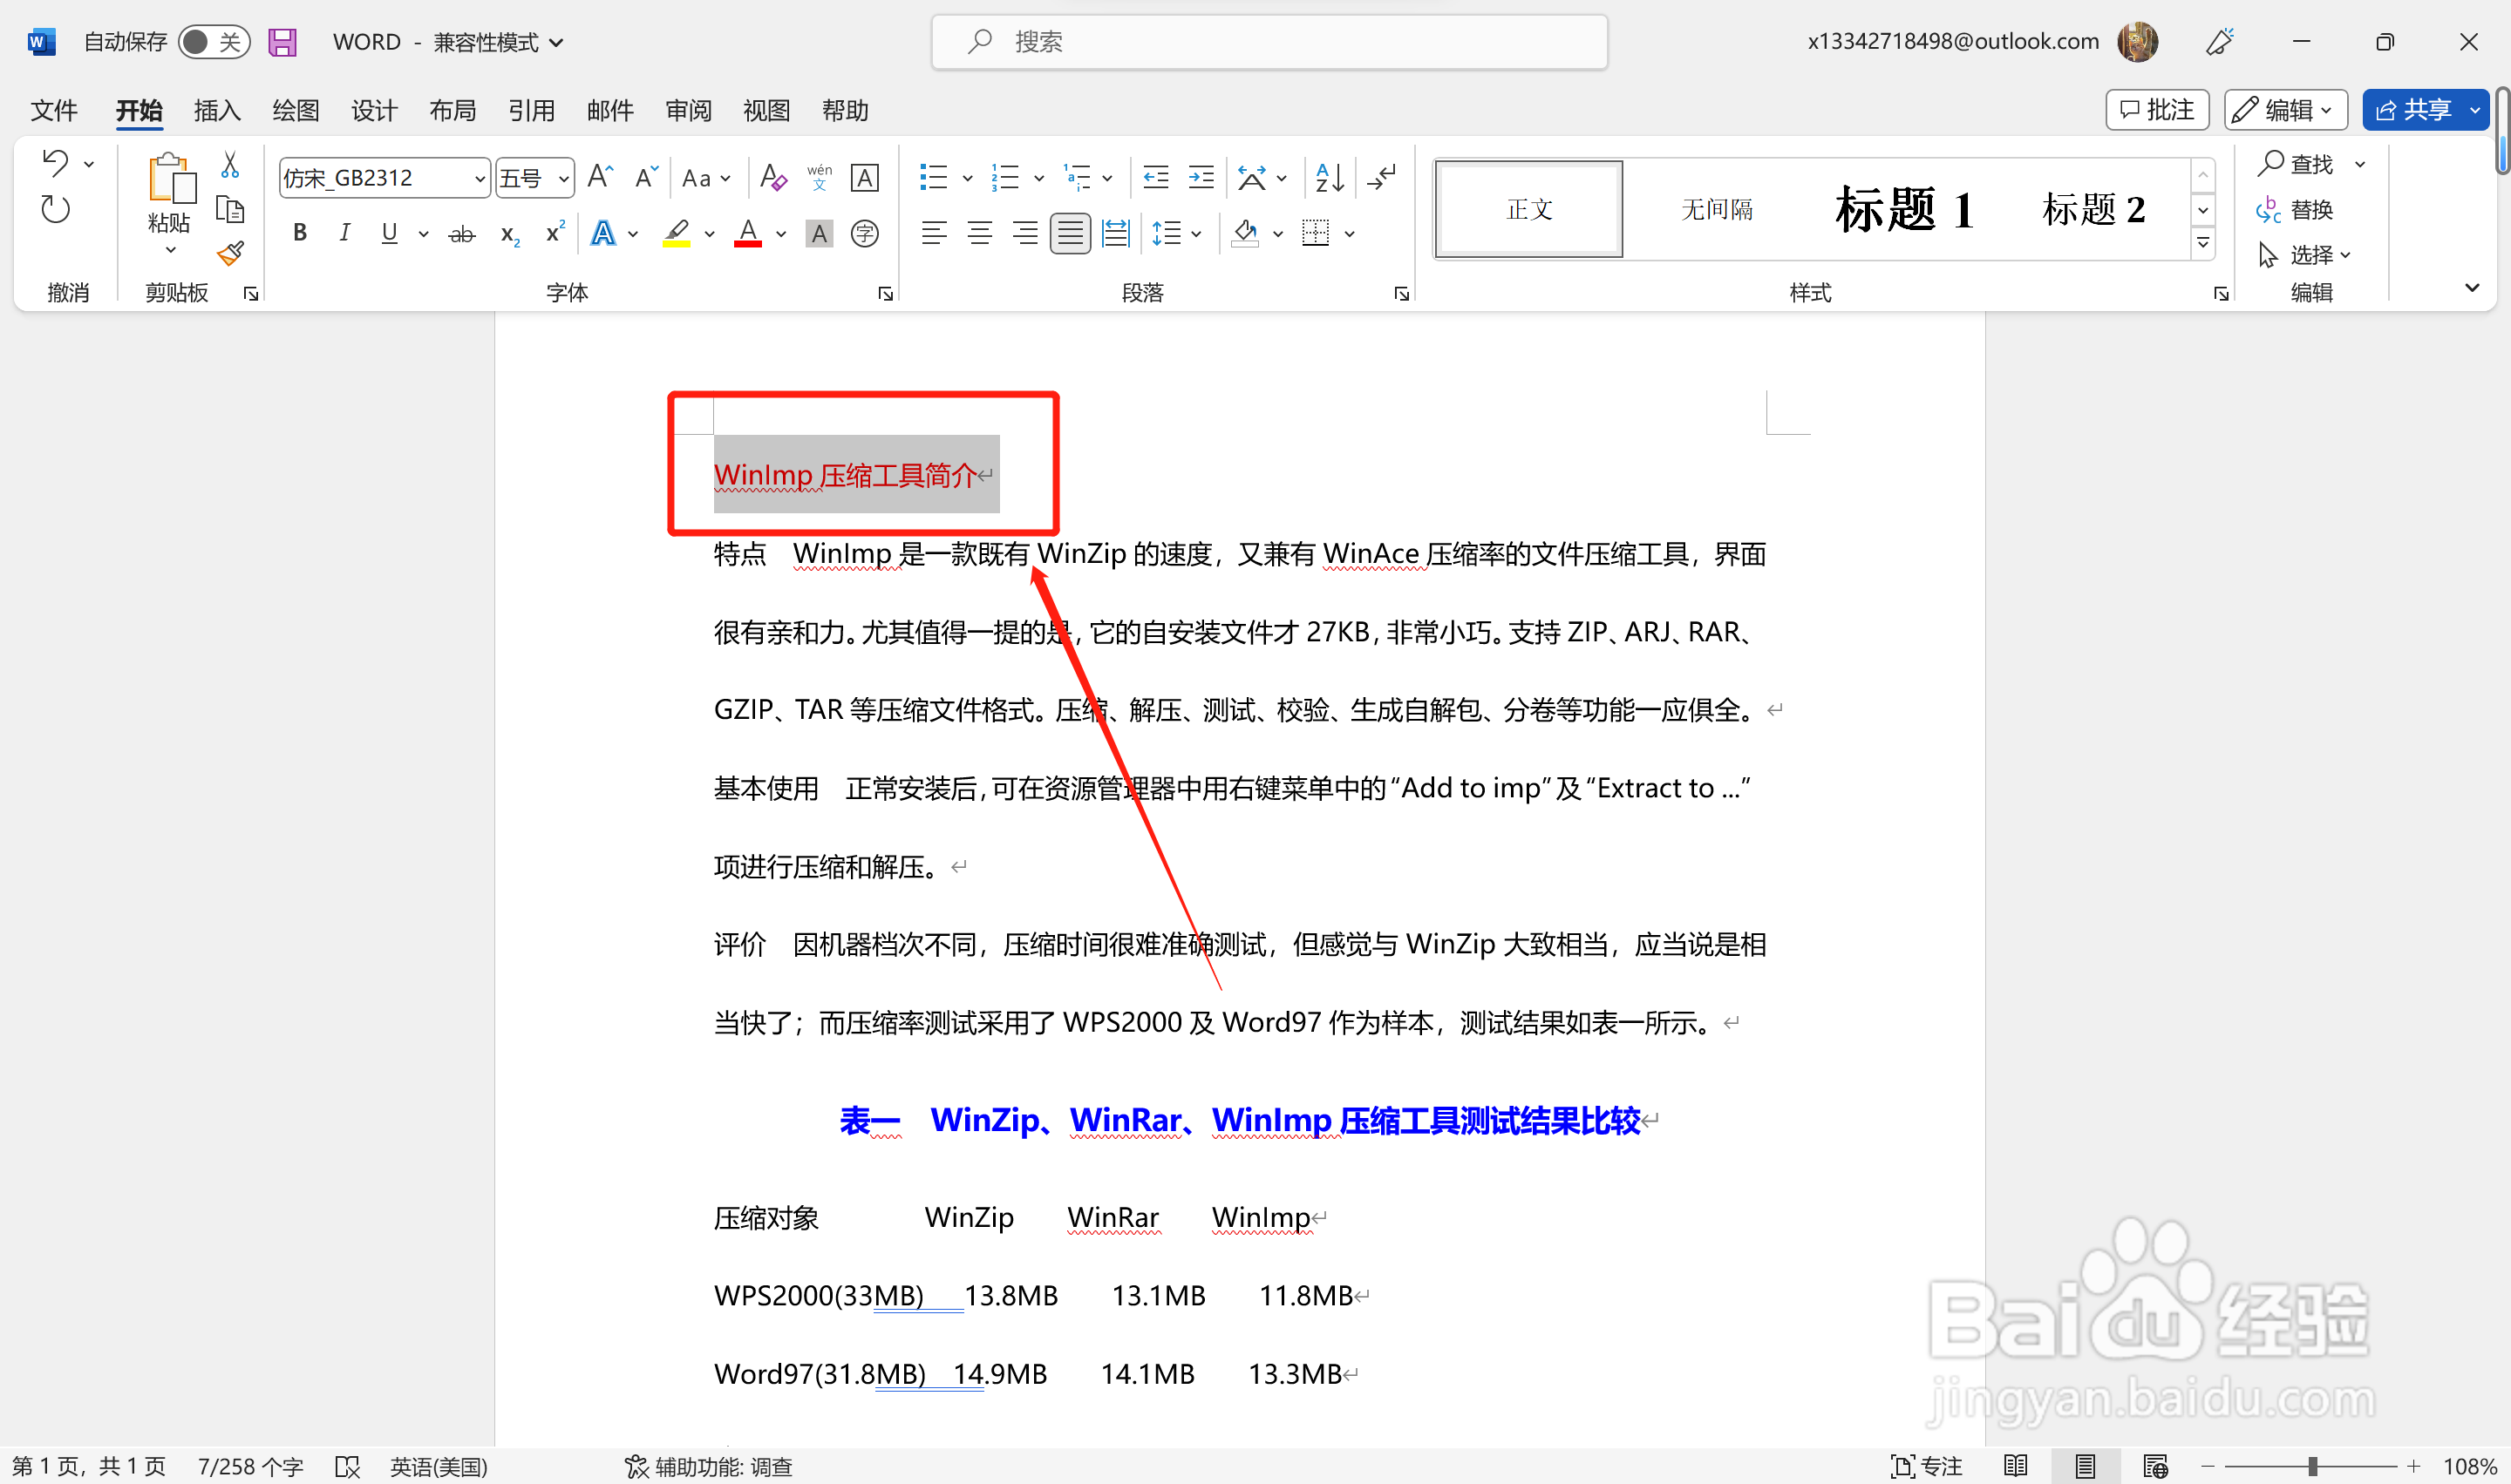Screen dimensions: 2511x1484
Task: Click the Increase Indent icon
Action: 1201,178
